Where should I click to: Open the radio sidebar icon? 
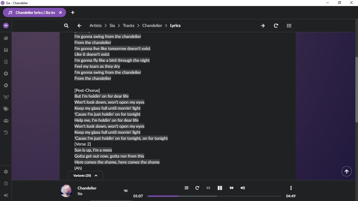tap(6, 97)
